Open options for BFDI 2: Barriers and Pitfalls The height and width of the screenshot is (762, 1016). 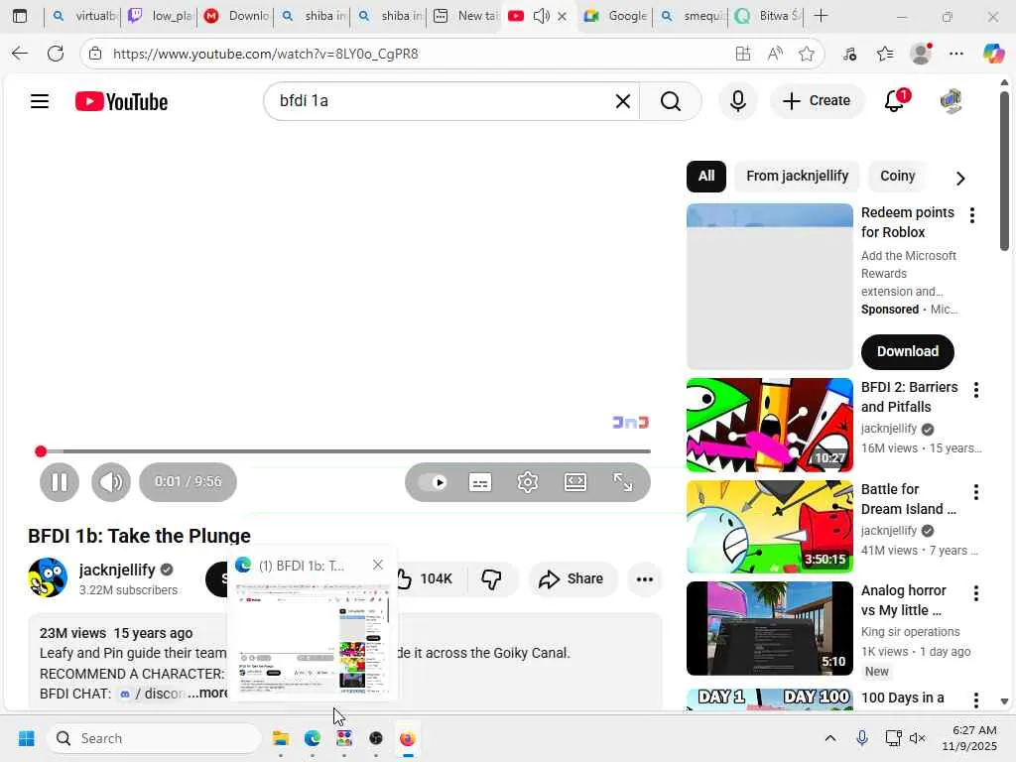click(976, 390)
